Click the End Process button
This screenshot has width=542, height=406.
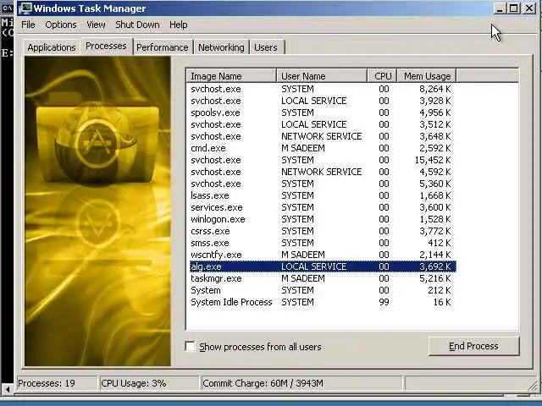473,346
